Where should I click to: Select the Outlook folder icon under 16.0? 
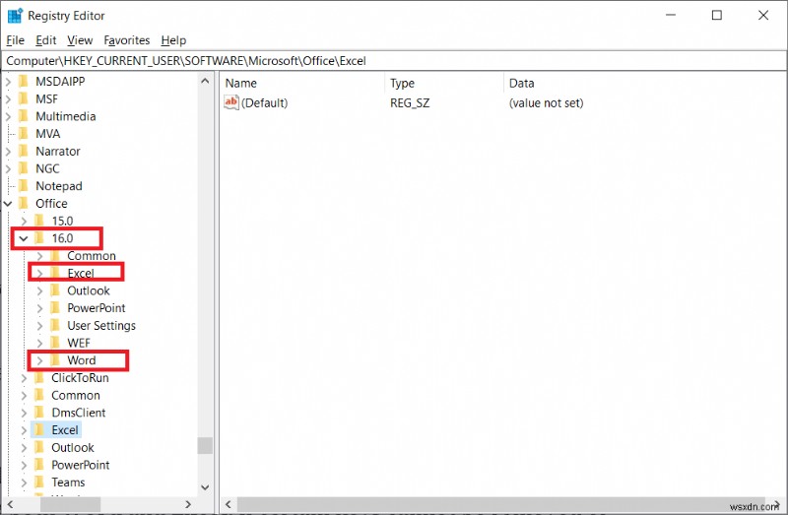(x=55, y=290)
